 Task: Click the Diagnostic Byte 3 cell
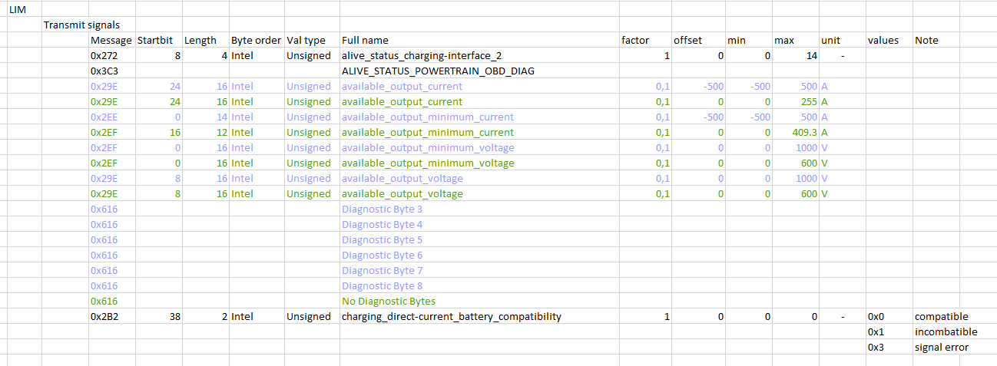[x=383, y=209]
